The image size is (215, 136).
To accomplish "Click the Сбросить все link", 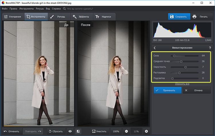I will [x=182, y=84].
